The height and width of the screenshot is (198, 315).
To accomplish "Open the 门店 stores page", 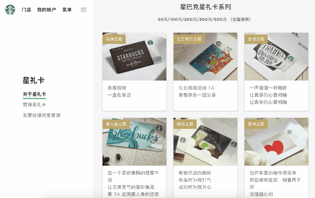I will pyautogui.click(x=26, y=10).
